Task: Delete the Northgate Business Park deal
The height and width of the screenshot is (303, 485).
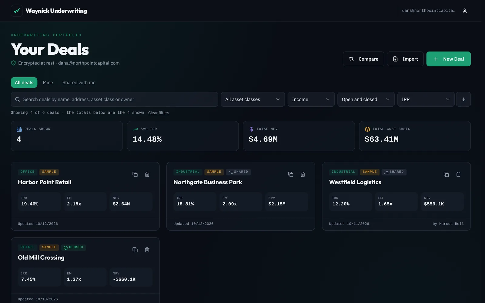Action: click(303, 175)
